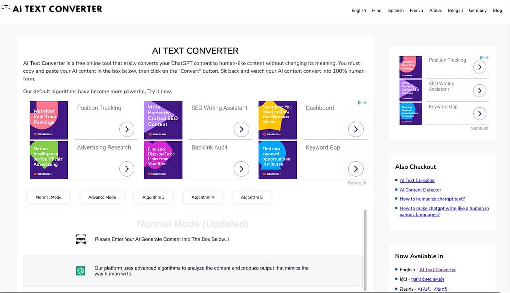Open the Dashboard ad arrow button
The height and width of the screenshot is (293, 510).
[x=356, y=129]
